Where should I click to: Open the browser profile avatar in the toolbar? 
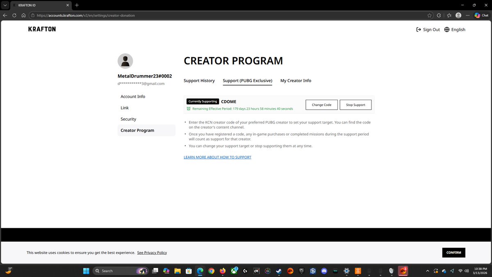(x=458, y=15)
